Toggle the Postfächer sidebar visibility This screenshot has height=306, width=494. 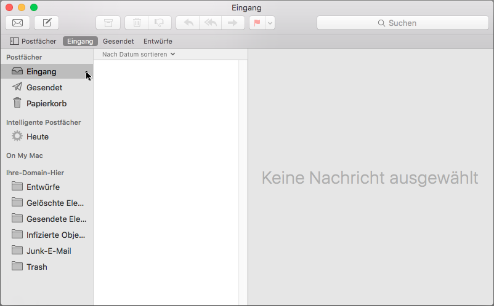point(33,41)
